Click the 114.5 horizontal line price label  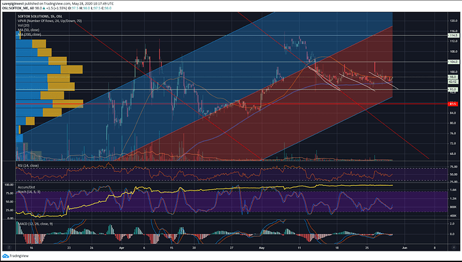(453, 35)
